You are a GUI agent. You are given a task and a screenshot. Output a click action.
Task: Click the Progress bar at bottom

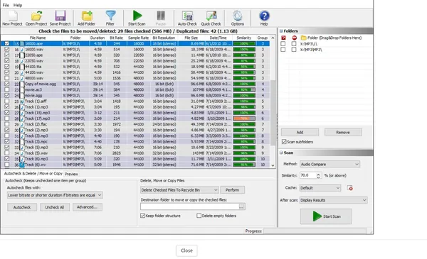pyautogui.click(x=315, y=231)
